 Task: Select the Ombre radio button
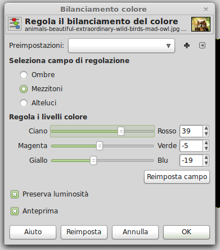[x=24, y=75]
